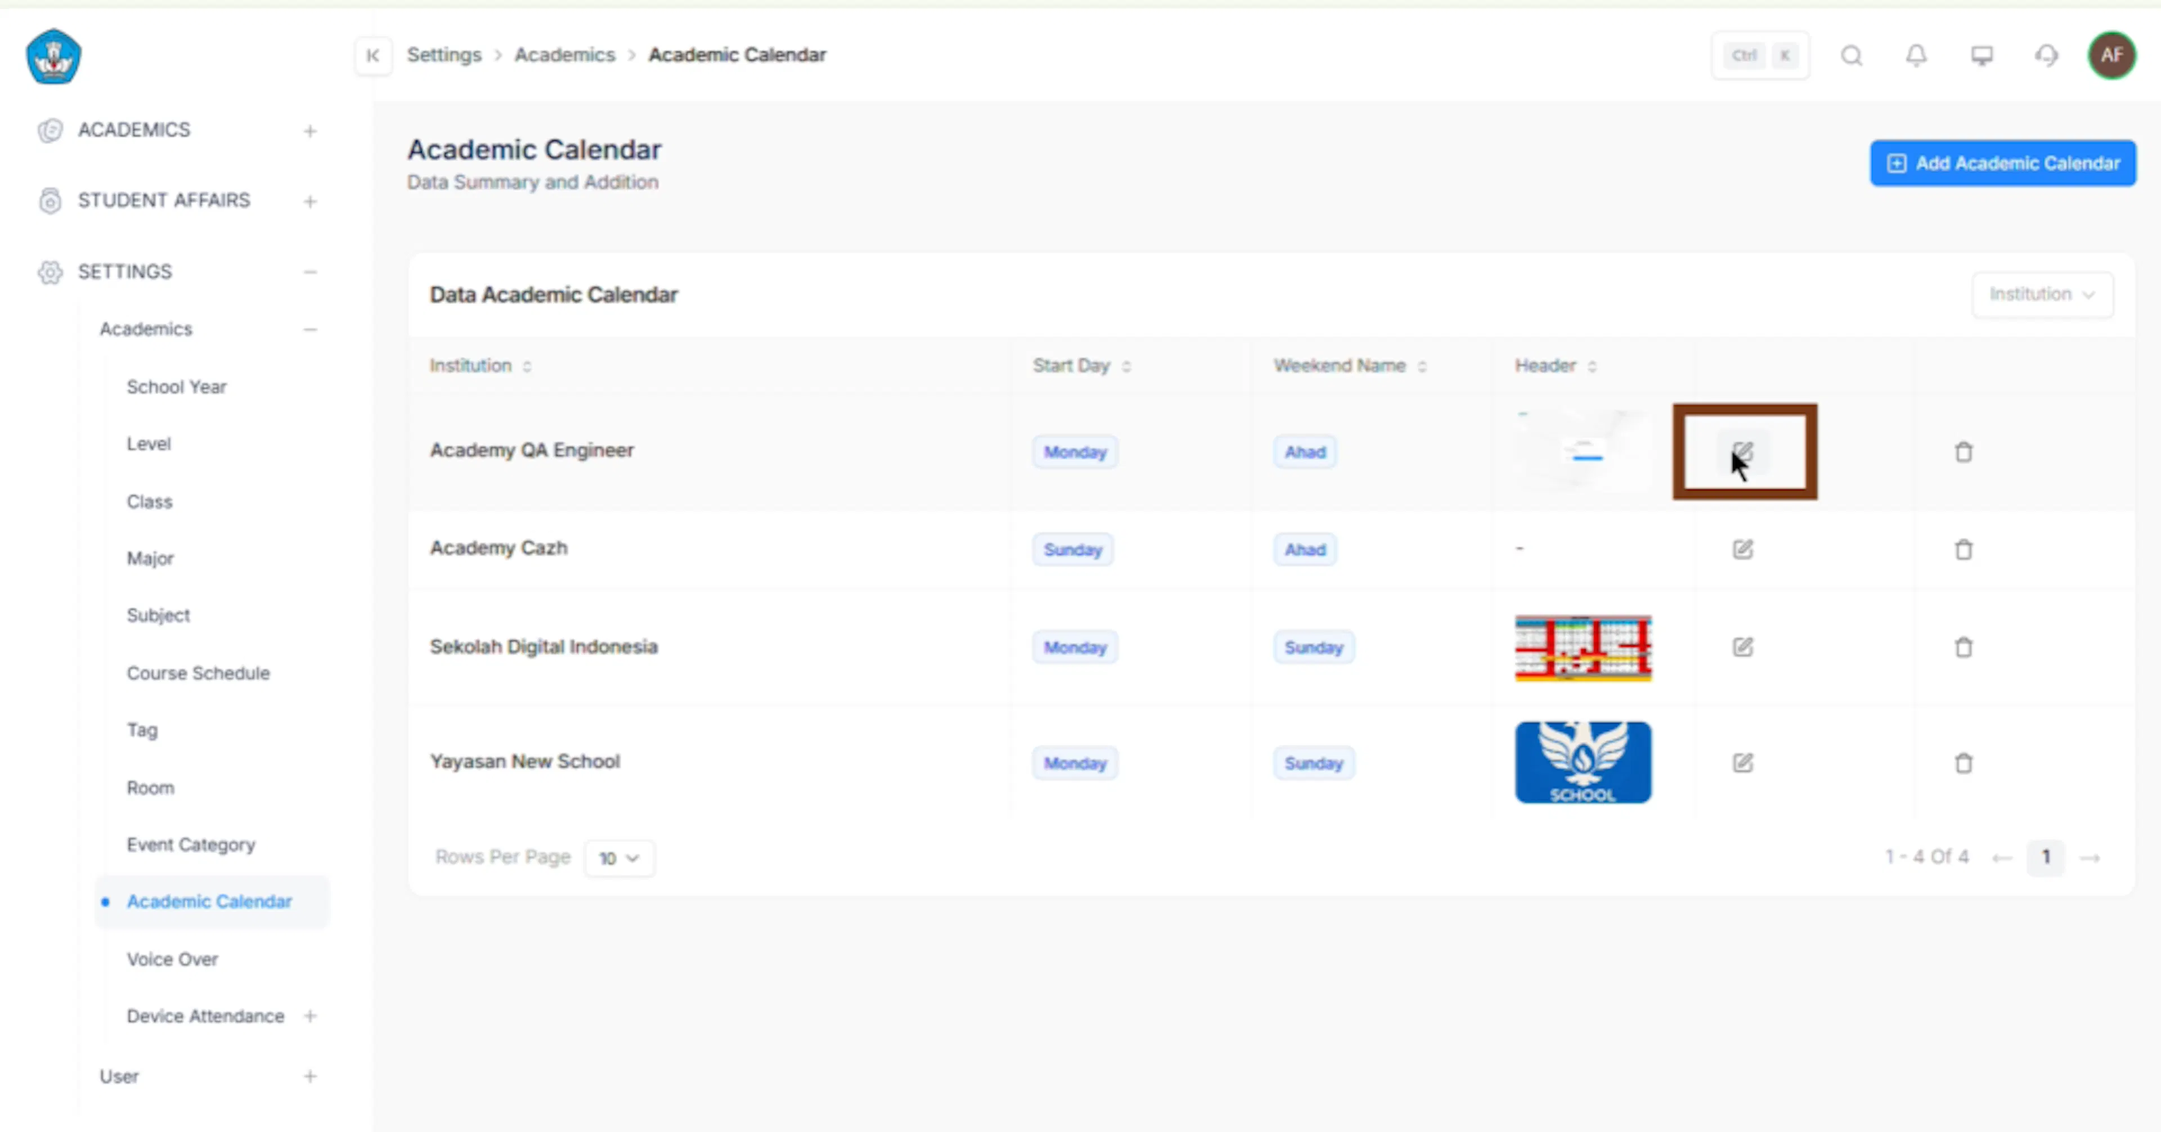Collapse the SETTINGS section minus sign
Viewport: 2161px width, 1132px height.
311,272
